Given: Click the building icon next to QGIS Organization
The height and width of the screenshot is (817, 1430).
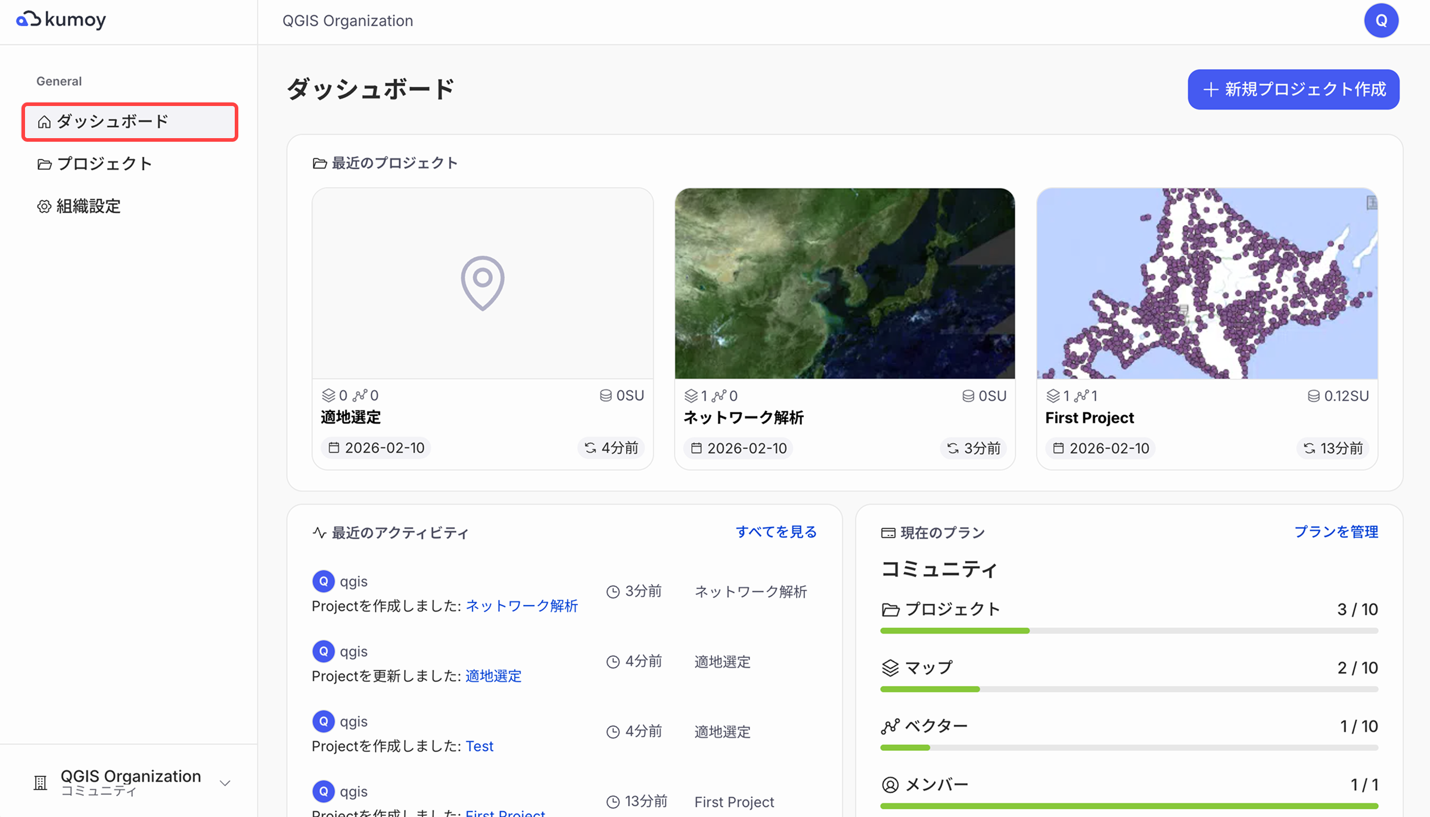Looking at the screenshot, I should [40, 782].
